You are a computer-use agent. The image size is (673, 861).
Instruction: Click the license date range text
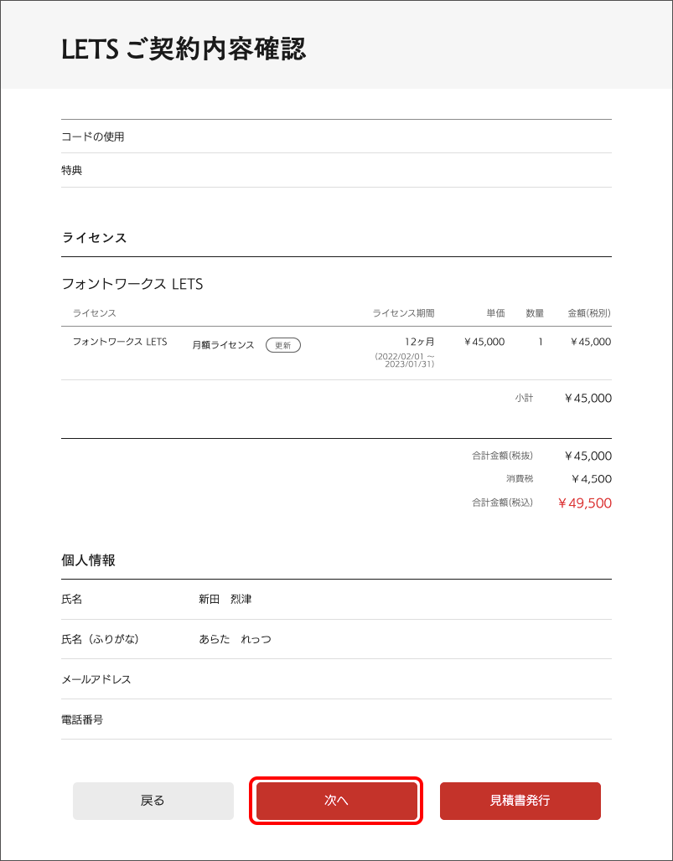click(405, 361)
